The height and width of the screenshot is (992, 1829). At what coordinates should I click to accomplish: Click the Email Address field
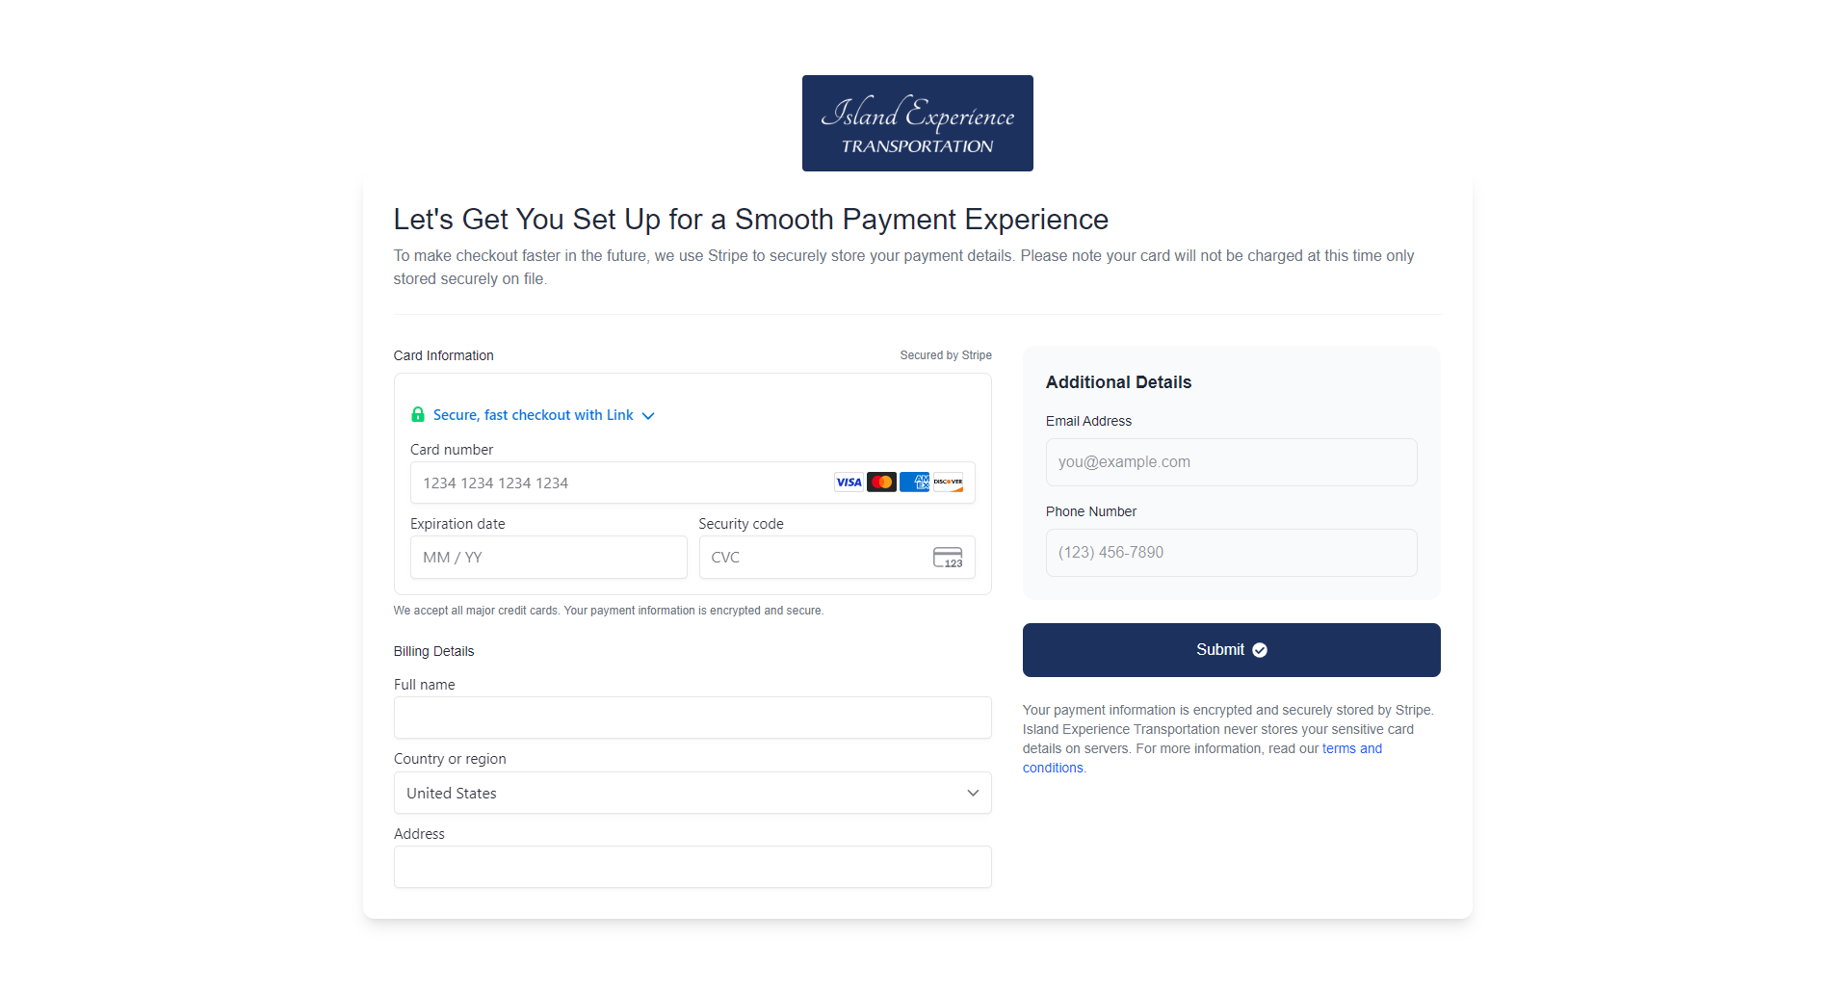1231,461
